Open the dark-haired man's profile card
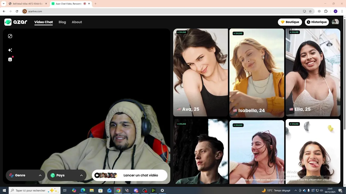This screenshot has width=346, height=194. click(201, 151)
